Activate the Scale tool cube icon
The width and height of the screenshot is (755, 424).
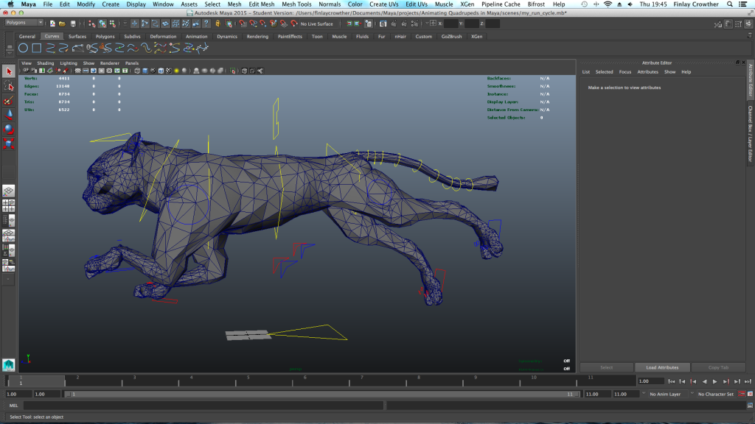8,144
